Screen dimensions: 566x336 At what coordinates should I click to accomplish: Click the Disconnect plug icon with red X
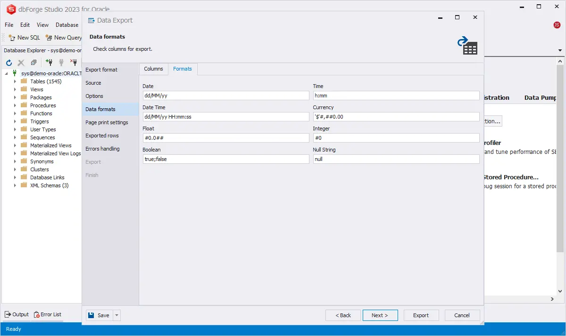pyautogui.click(x=74, y=63)
